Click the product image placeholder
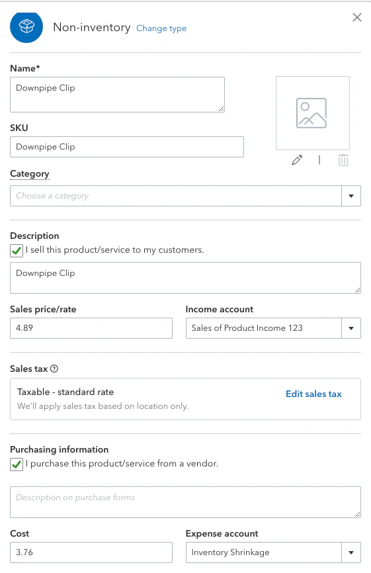The height and width of the screenshot is (573, 371). pos(313,113)
